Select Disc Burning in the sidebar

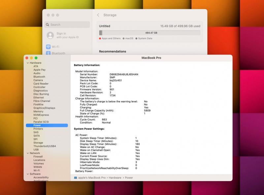pyautogui.click(x=41, y=94)
